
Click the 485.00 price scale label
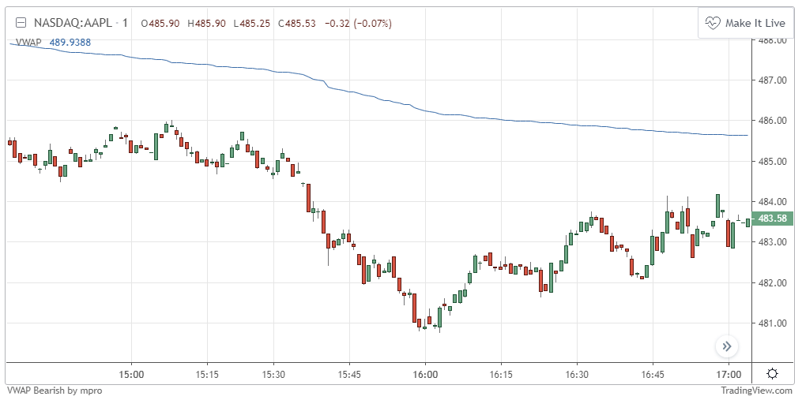click(771, 161)
